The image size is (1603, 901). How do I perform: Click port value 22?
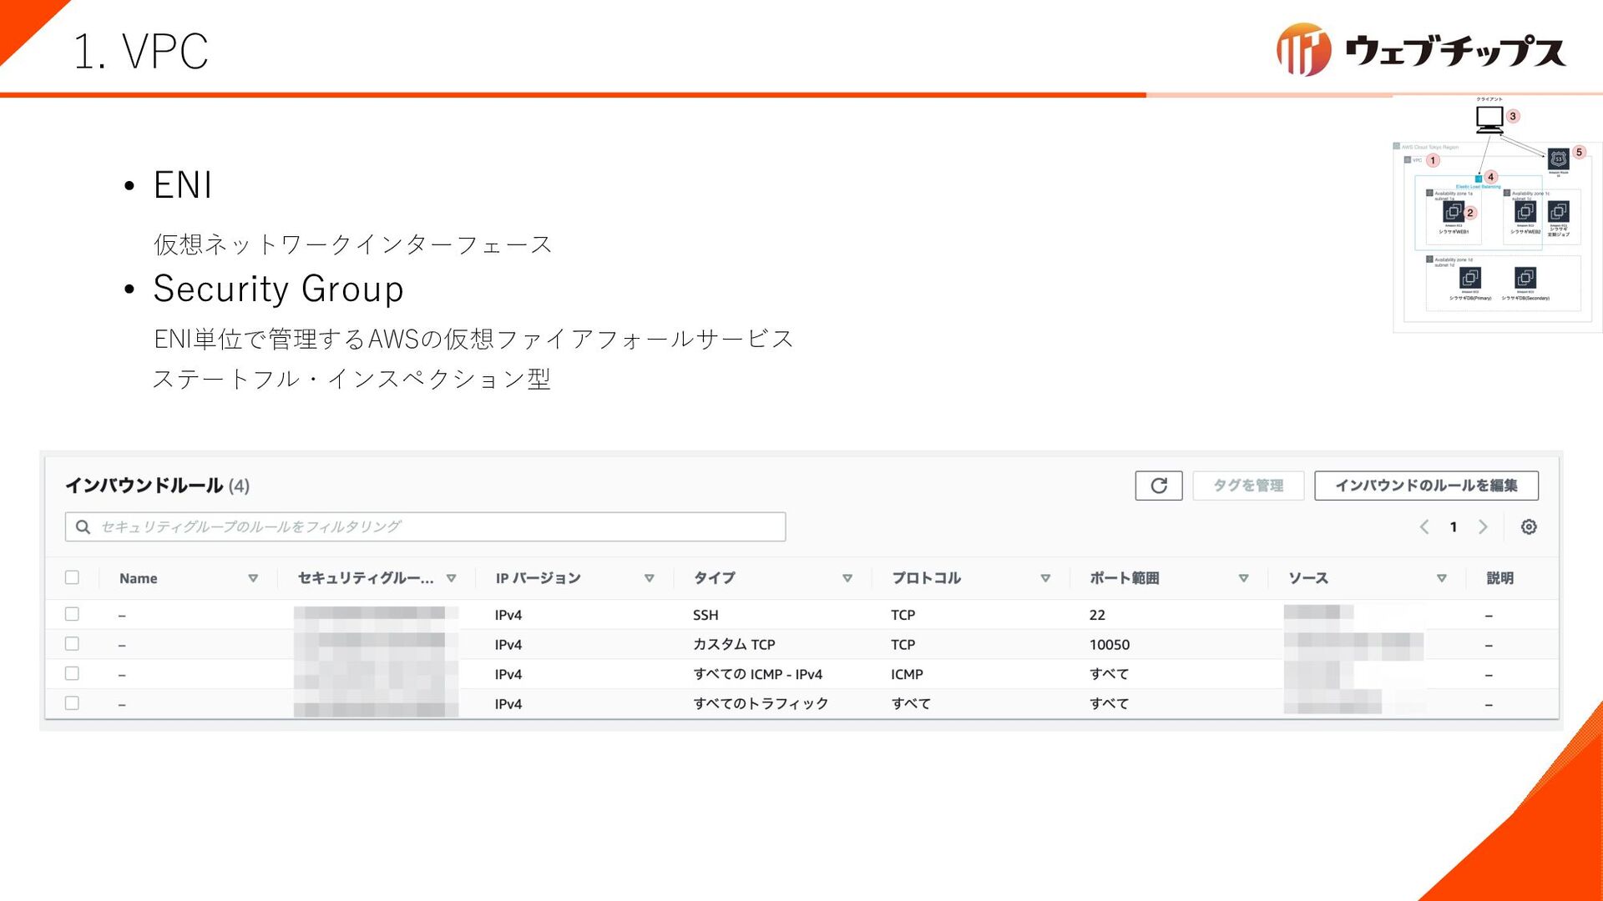[1097, 615]
